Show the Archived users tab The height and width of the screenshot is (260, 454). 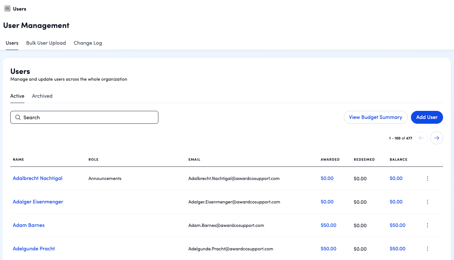coord(42,96)
